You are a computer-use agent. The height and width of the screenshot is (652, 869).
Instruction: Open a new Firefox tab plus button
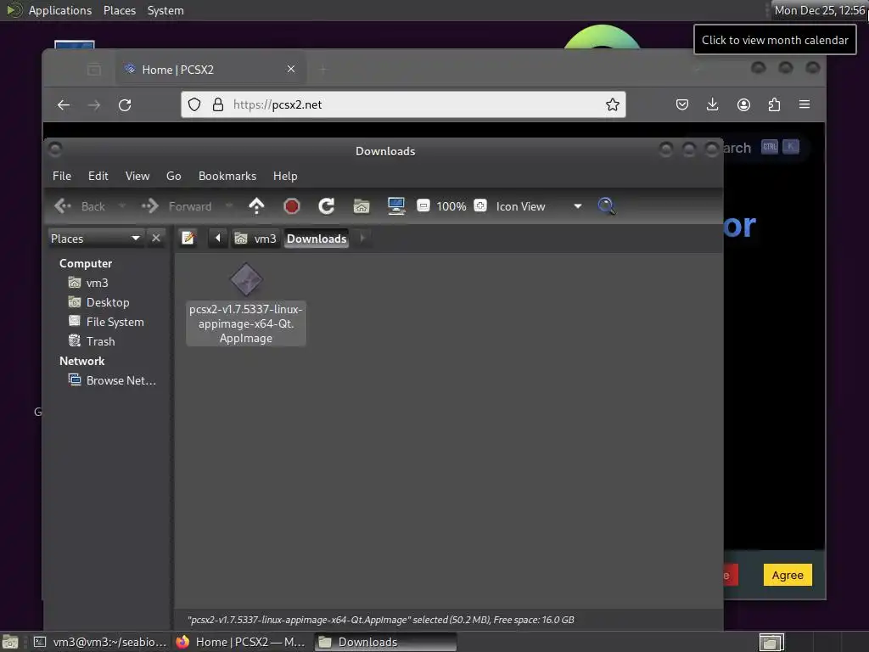323,70
